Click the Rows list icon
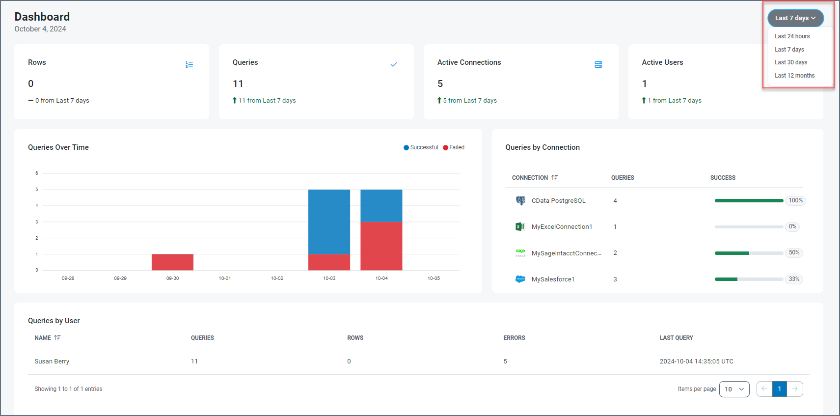 (189, 65)
